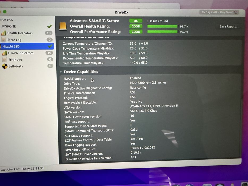Click Logical Protocol label
This screenshot has height=186, width=248.
pyautogui.click(x=76, y=98)
